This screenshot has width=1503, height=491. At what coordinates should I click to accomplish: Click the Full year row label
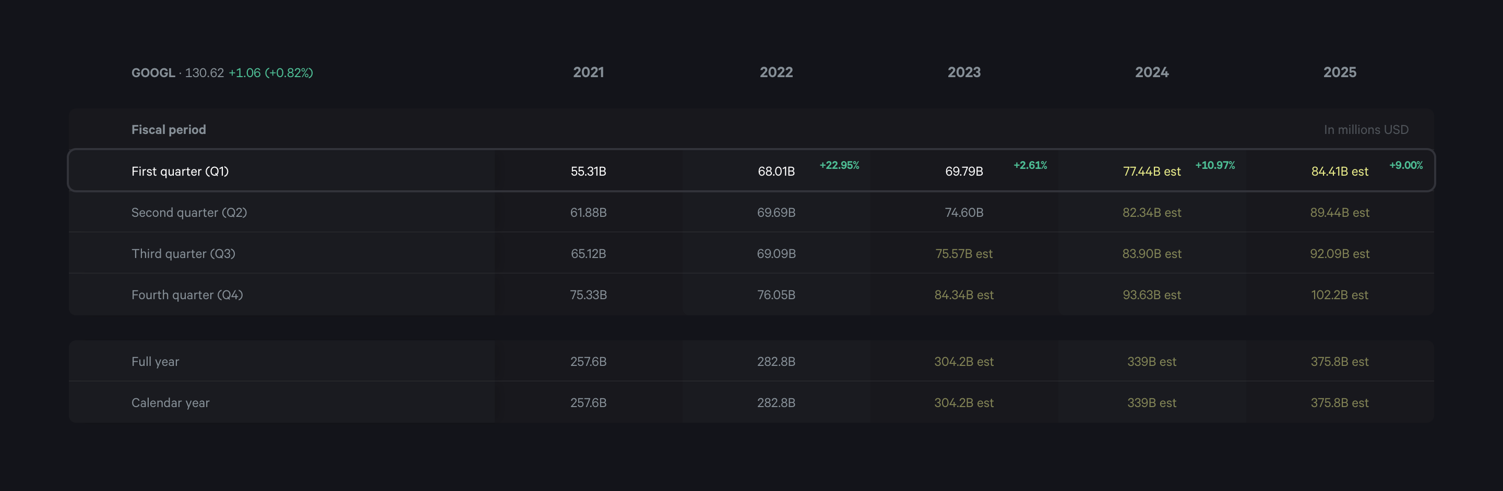[155, 362]
